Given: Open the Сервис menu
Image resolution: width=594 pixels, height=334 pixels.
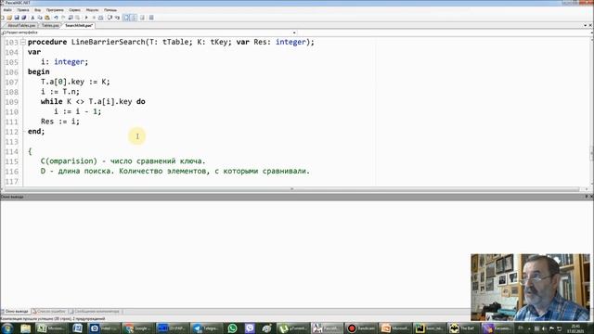Looking at the screenshot, I should pyautogui.click(x=74, y=10).
